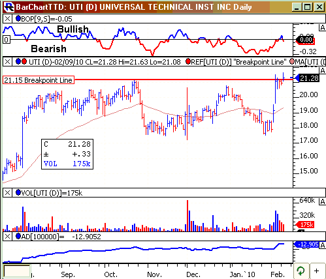The height and width of the screenshot is (279, 326).
Task: Maximize the BarChartTTD window
Action: 308,7
